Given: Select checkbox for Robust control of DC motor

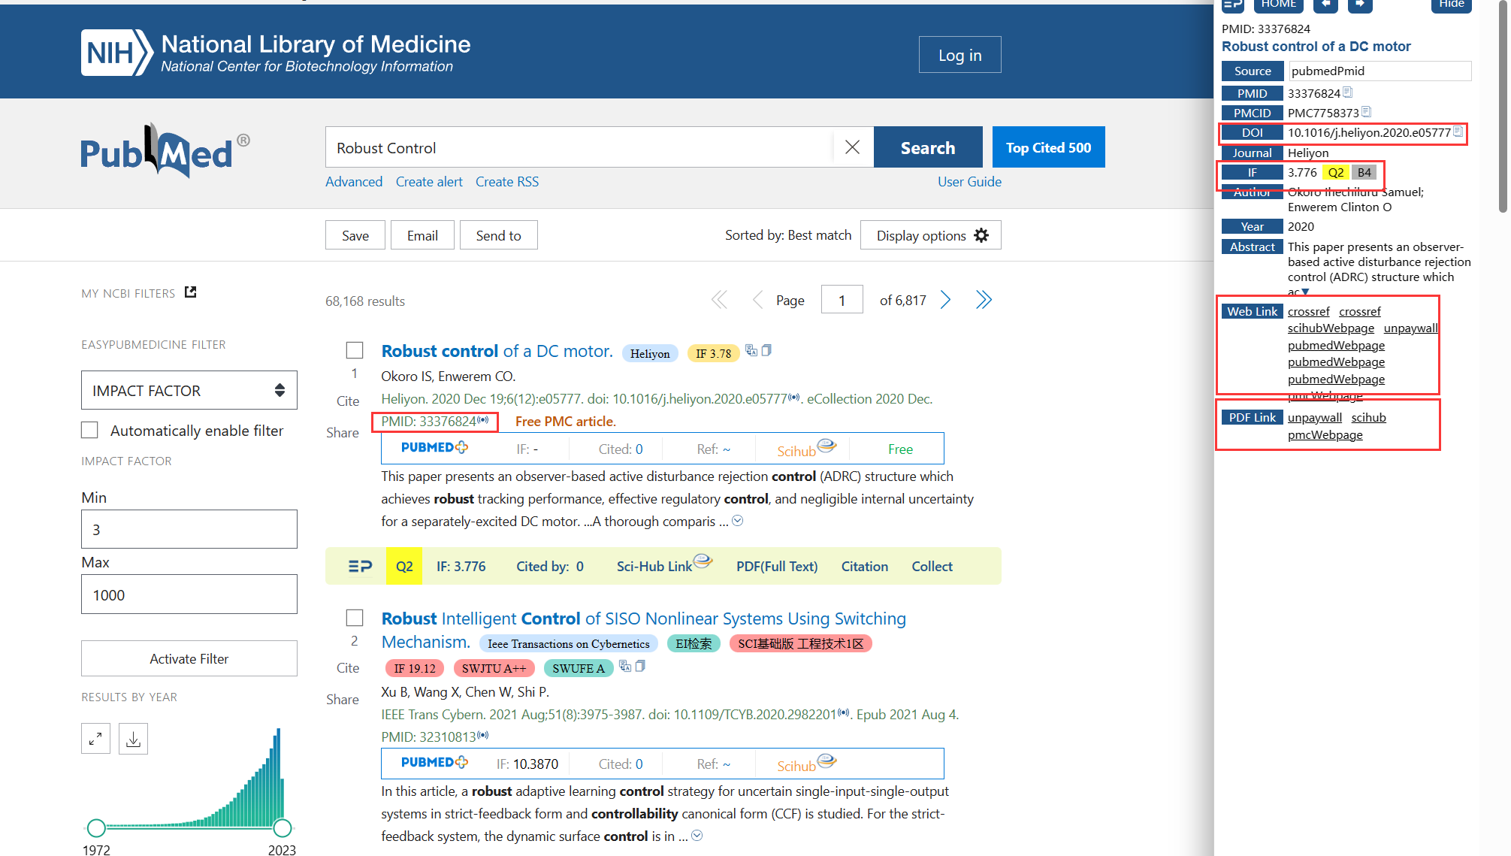Looking at the screenshot, I should pos(355,350).
